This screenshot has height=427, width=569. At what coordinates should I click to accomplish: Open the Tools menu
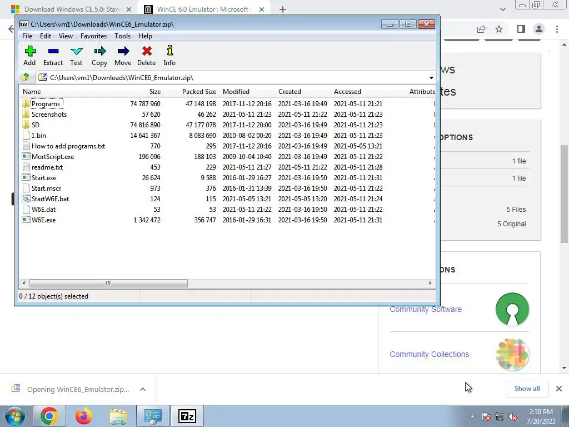tap(122, 36)
